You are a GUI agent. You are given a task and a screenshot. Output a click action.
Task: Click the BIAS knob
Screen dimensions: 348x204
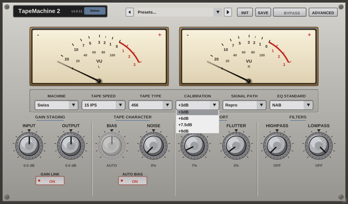tap(112, 146)
